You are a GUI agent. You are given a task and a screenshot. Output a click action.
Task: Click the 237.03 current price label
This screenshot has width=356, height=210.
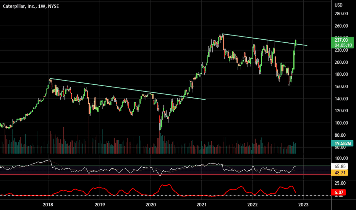[341, 40]
